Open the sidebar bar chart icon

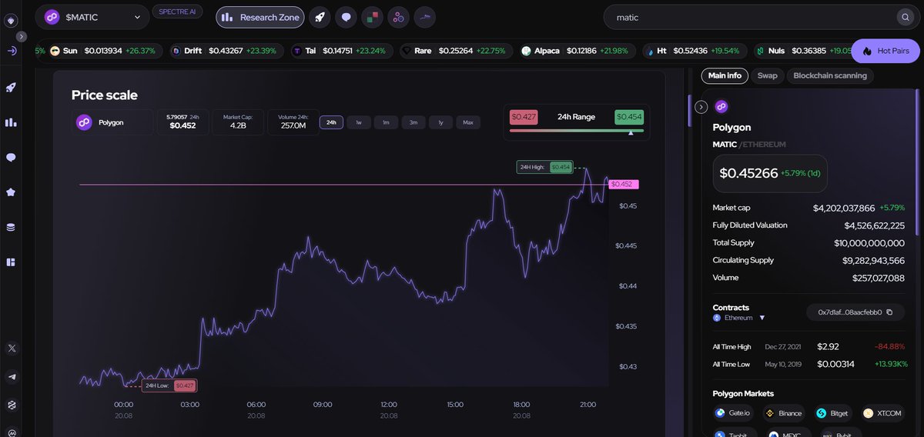[11, 122]
